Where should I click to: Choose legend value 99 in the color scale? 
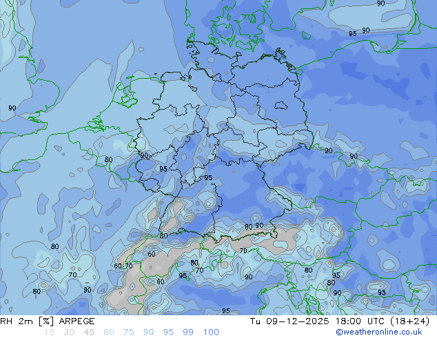coord(188,332)
